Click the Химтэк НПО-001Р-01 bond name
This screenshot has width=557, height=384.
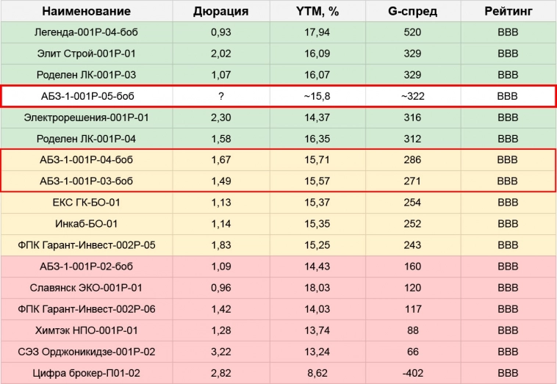pos(86,330)
